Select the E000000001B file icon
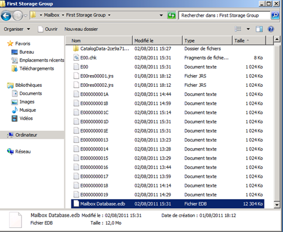Viewport: 283px width, 232px height. (x=76, y=104)
